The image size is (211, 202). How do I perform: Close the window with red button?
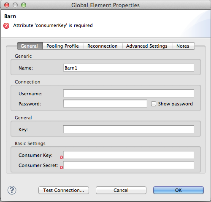[7, 5]
